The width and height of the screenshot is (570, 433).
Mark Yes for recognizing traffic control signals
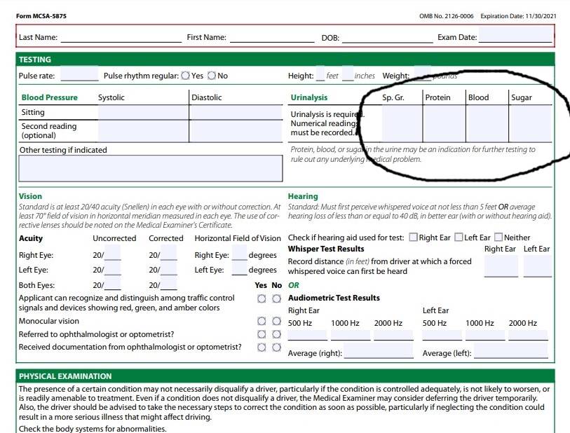click(x=262, y=298)
